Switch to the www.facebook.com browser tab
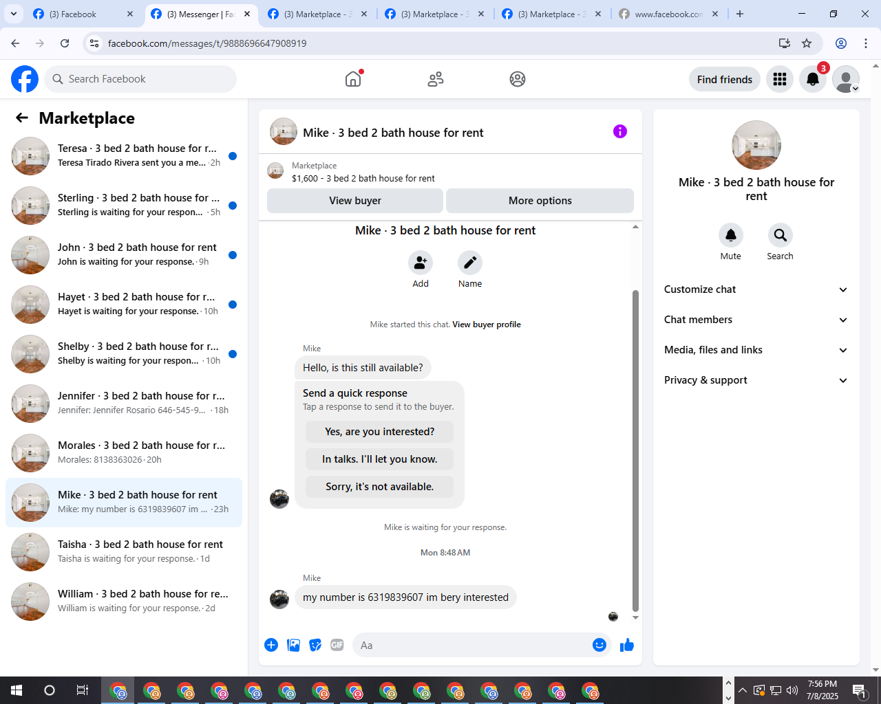 tap(668, 14)
